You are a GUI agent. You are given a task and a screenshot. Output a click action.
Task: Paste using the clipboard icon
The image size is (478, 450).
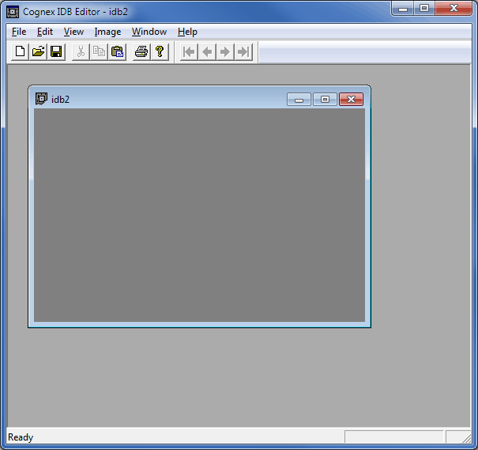(x=117, y=51)
